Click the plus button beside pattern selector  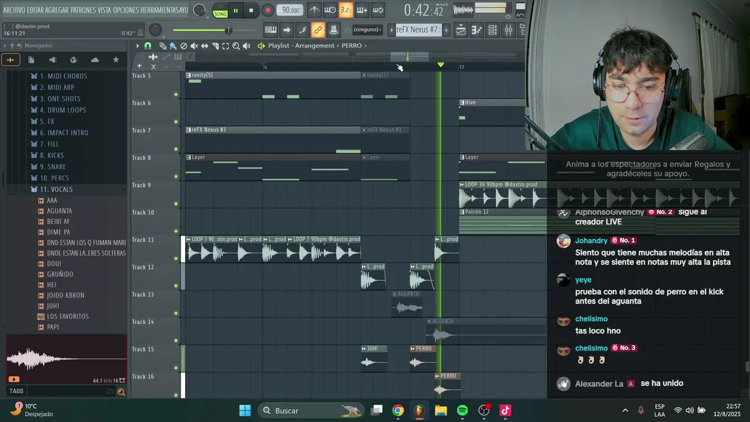pos(446,30)
